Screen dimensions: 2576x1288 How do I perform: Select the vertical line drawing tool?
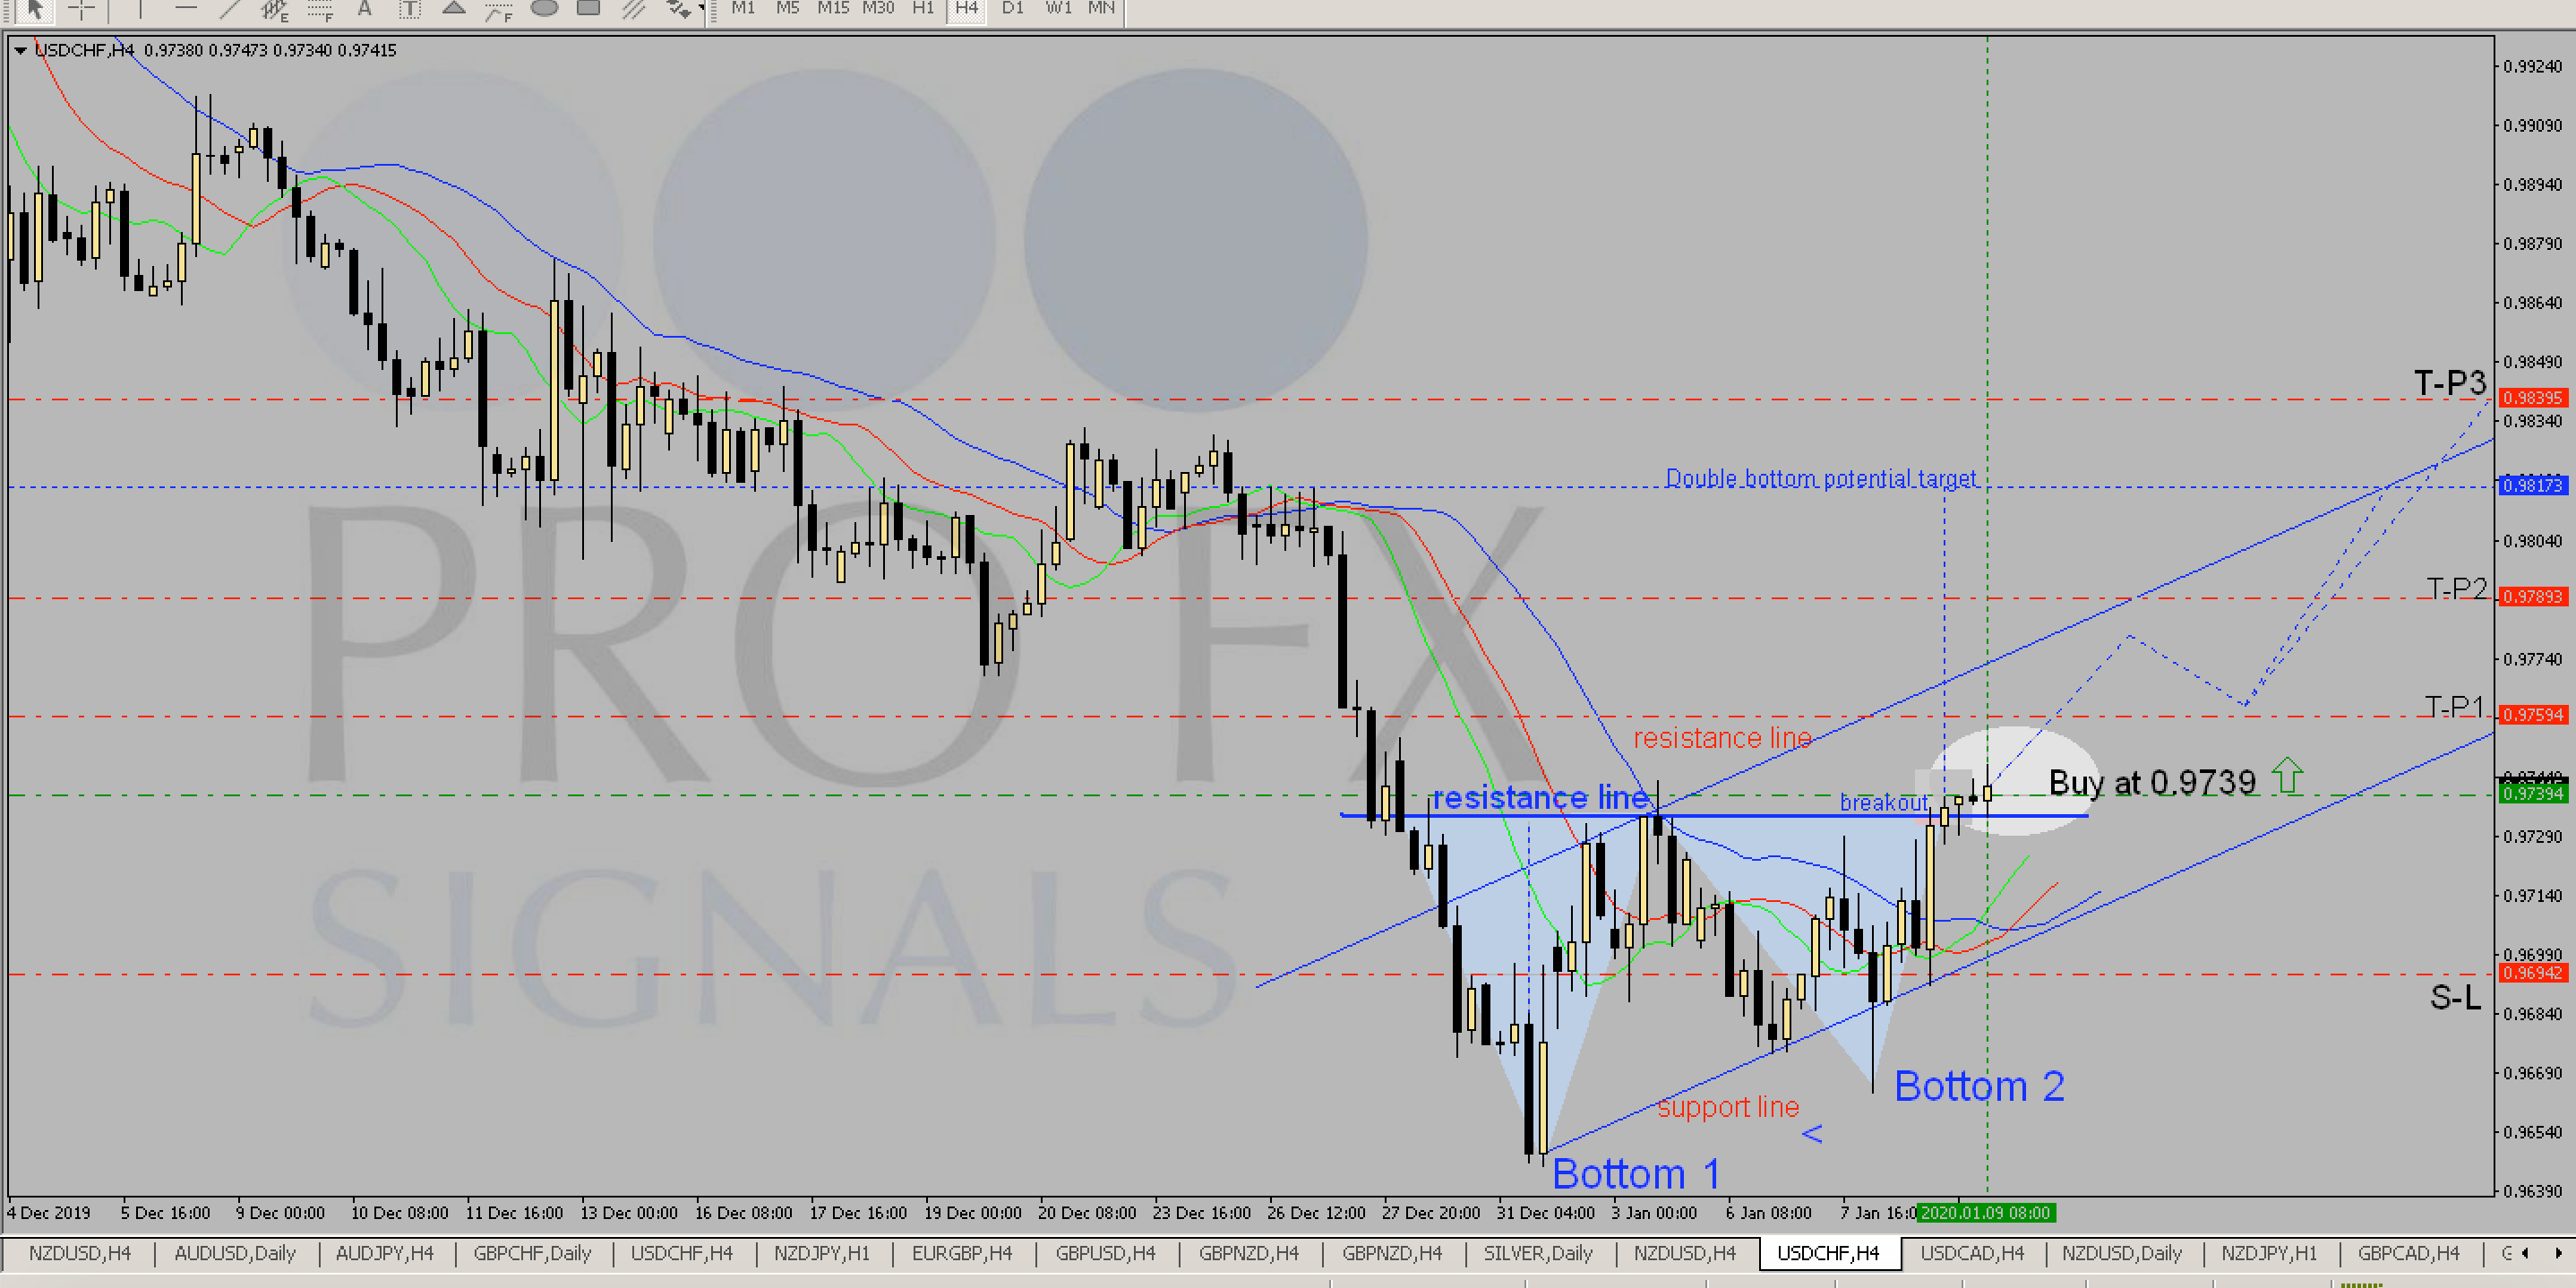point(140,8)
